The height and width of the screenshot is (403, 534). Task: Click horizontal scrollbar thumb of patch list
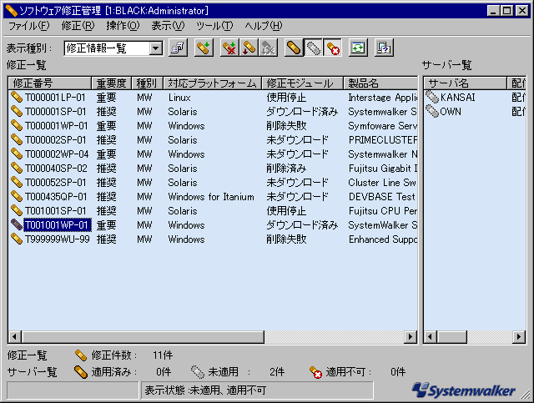click(143, 337)
